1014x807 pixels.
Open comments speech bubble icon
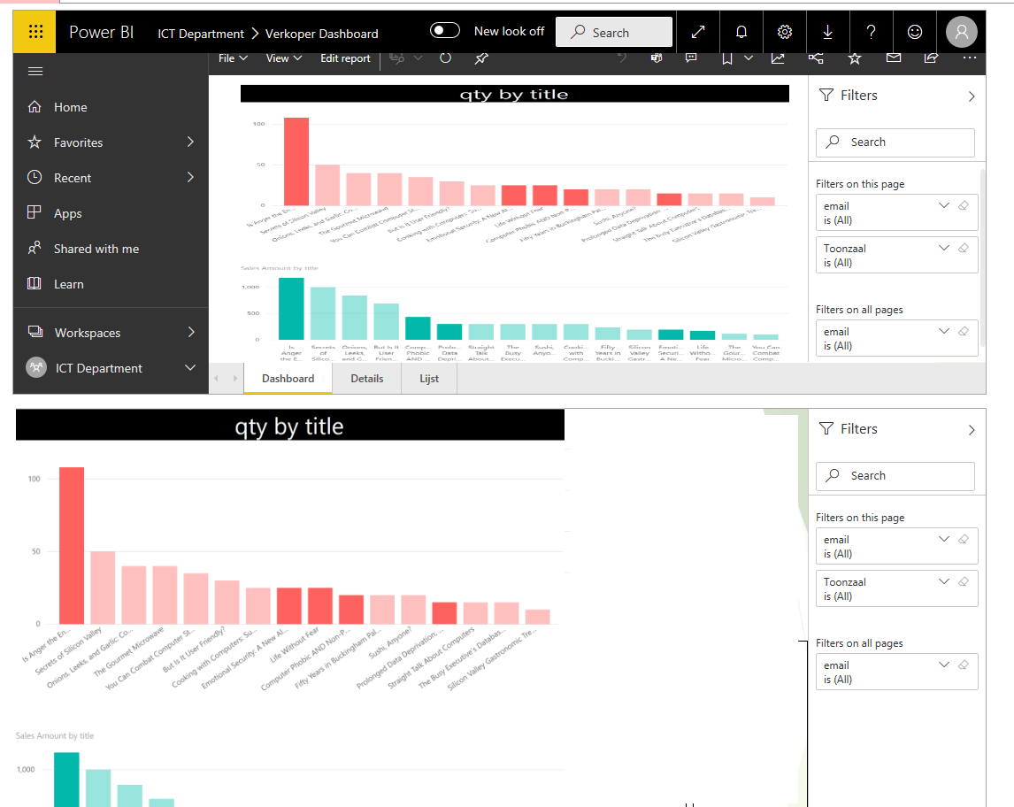click(691, 58)
